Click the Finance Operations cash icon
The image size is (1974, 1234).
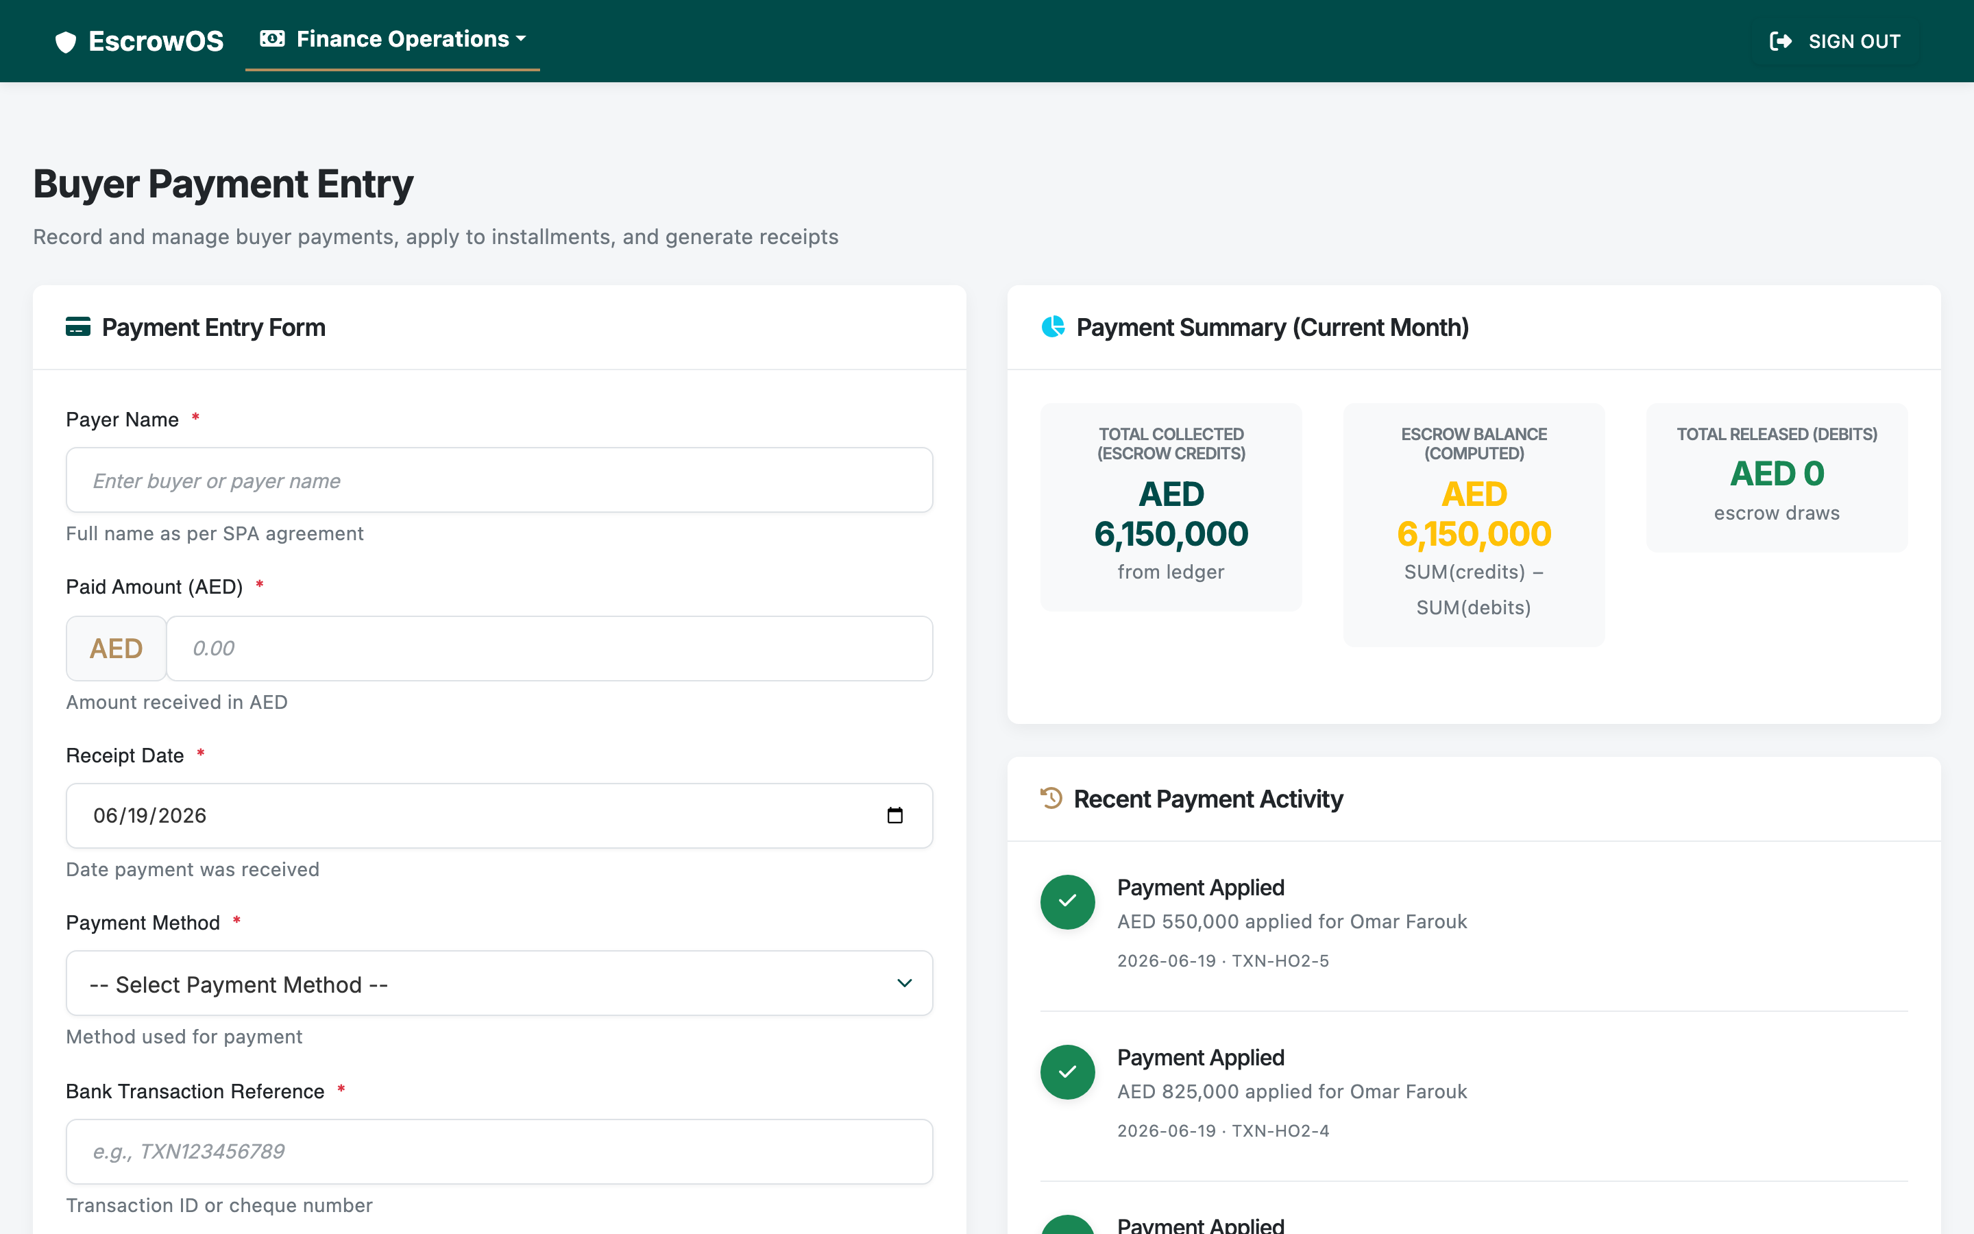pyautogui.click(x=272, y=38)
